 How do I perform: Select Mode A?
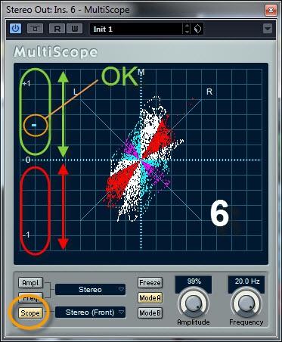point(150,298)
